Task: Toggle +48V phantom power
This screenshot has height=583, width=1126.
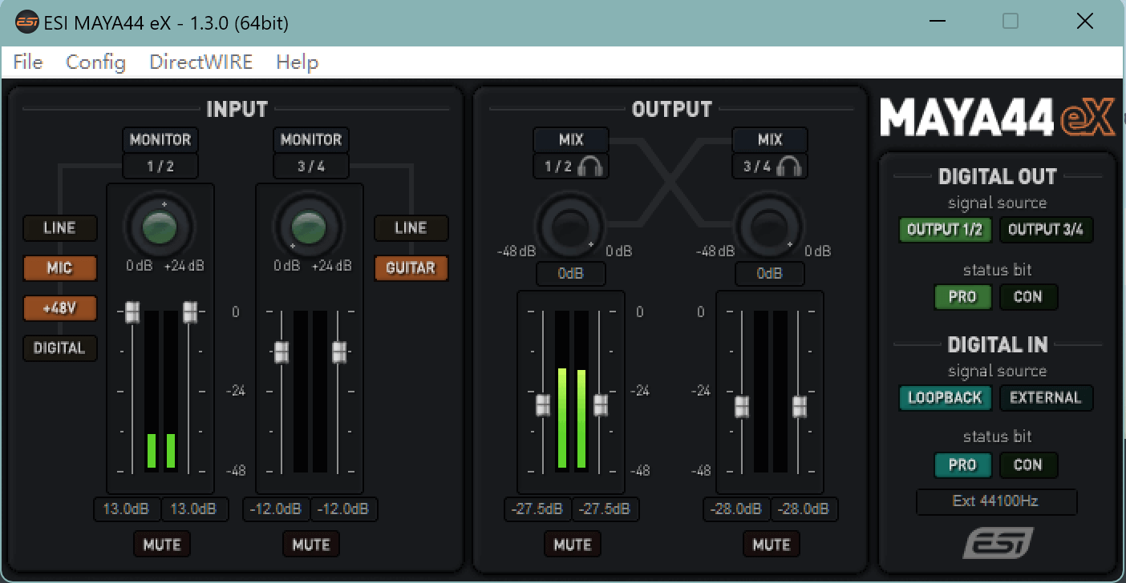Action: click(x=59, y=308)
